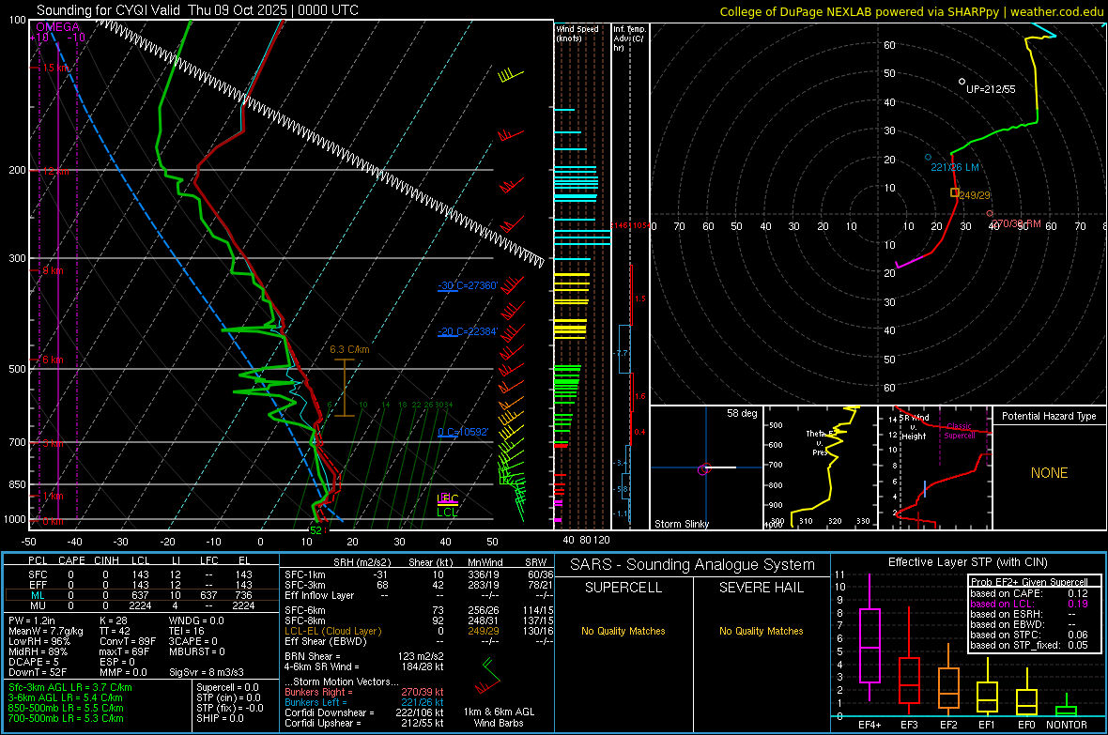Click the '221/26 LM' hodograph label

click(955, 167)
